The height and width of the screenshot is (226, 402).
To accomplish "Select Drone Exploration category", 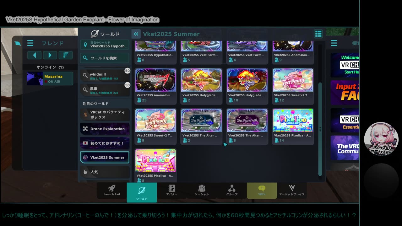I will tap(105, 129).
